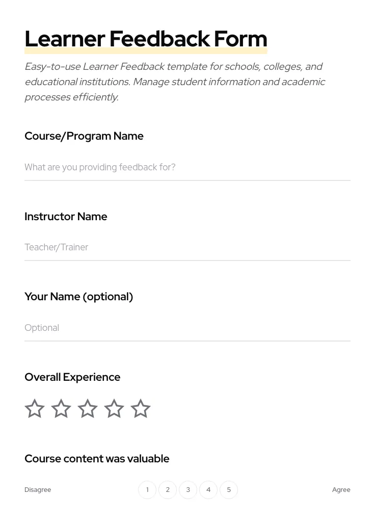Pick option 4 on the course content scale
Image resolution: width=375 pixels, height=522 pixels.
click(x=208, y=489)
